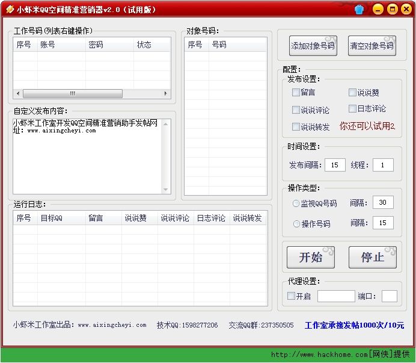Click the 工作室承接发帖1000次/10元 link

[x=355, y=325]
